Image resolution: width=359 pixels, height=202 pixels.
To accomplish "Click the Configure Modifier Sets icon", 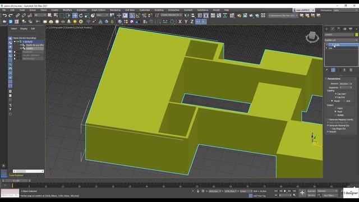I will click(351, 70).
